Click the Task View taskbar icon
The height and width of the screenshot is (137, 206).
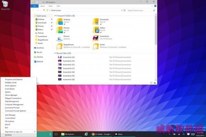(x=56, y=134)
